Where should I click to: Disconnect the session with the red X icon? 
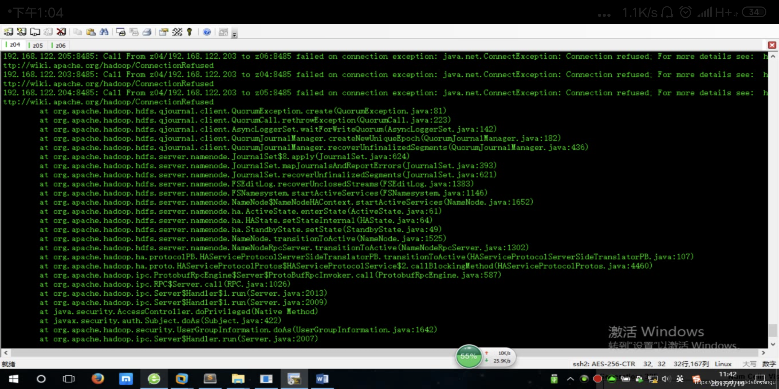point(61,32)
